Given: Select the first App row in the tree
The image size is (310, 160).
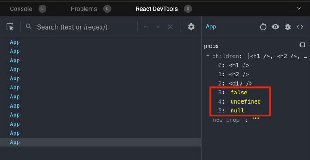Looking at the screenshot, I should pos(101,42).
